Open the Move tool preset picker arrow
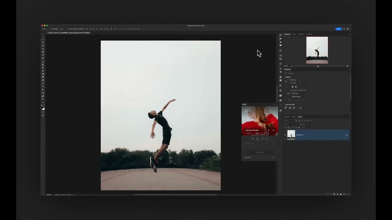 click(x=46, y=29)
